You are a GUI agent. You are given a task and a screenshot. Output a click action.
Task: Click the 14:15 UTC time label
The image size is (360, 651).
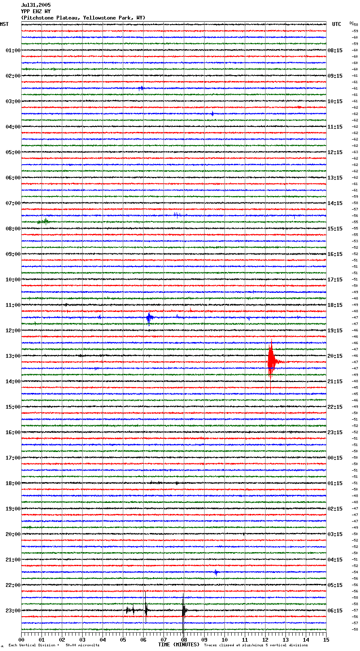(x=335, y=203)
